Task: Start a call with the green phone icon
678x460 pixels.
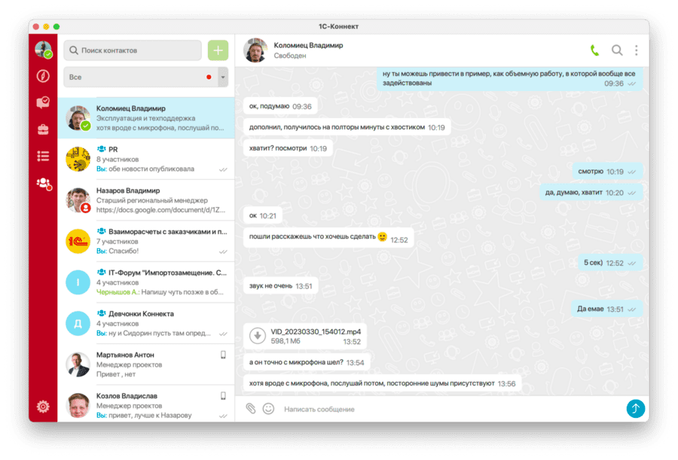Action: (595, 50)
